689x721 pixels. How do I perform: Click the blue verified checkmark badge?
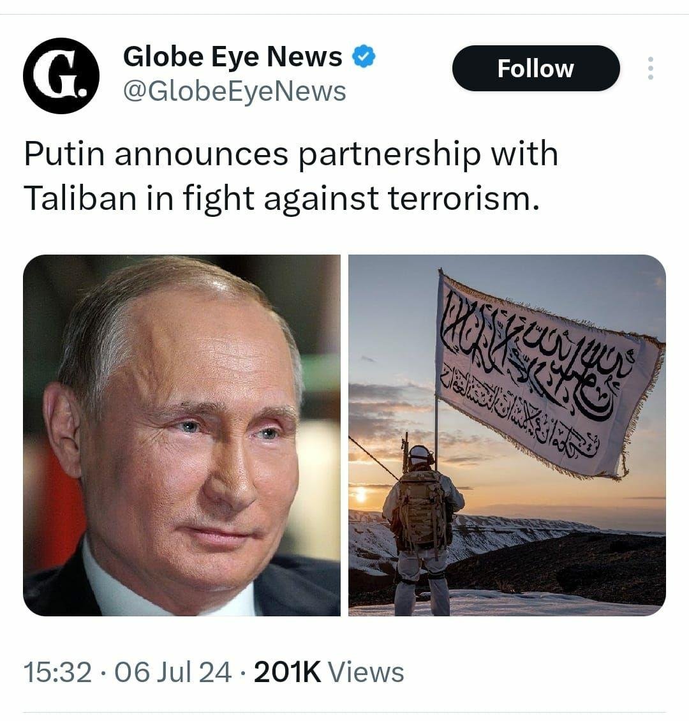(364, 57)
